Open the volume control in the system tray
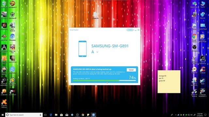 [x=192, y=115]
